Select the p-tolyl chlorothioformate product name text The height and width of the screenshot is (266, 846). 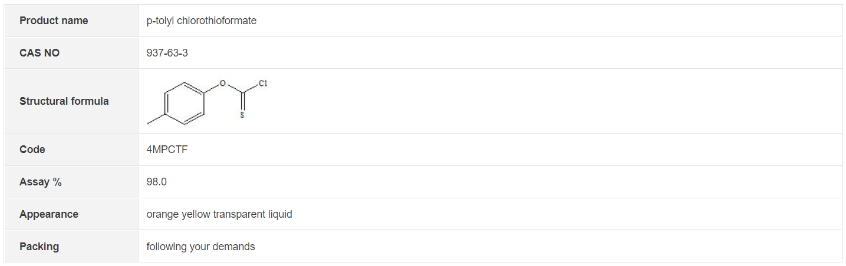pos(201,21)
